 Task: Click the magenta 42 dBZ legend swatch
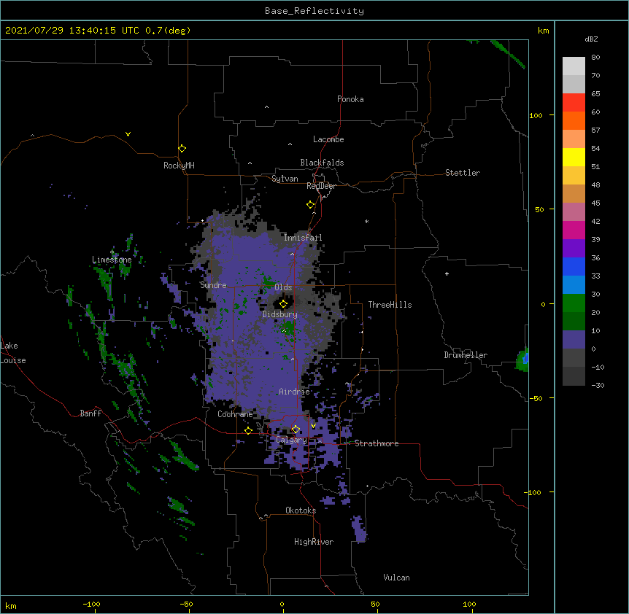pyautogui.click(x=574, y=230)
